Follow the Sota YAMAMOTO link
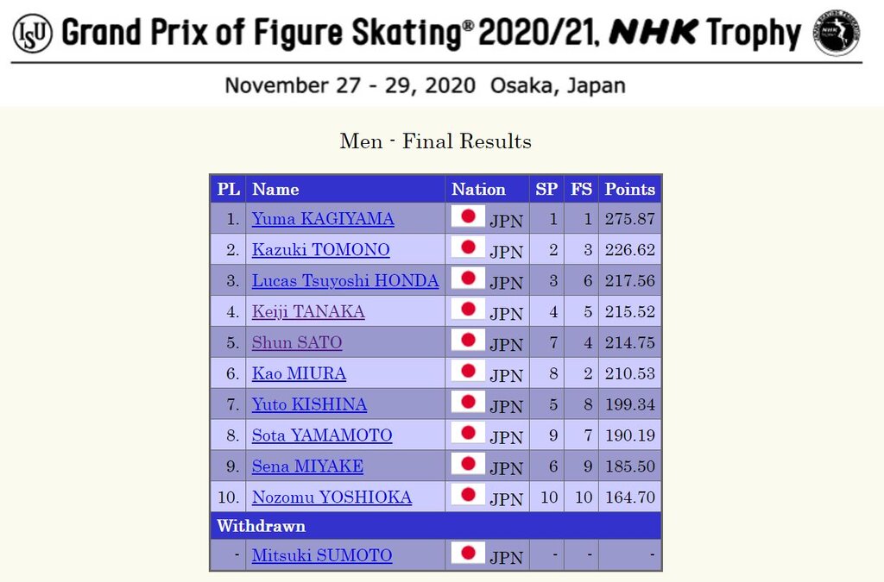 point(322,435)
